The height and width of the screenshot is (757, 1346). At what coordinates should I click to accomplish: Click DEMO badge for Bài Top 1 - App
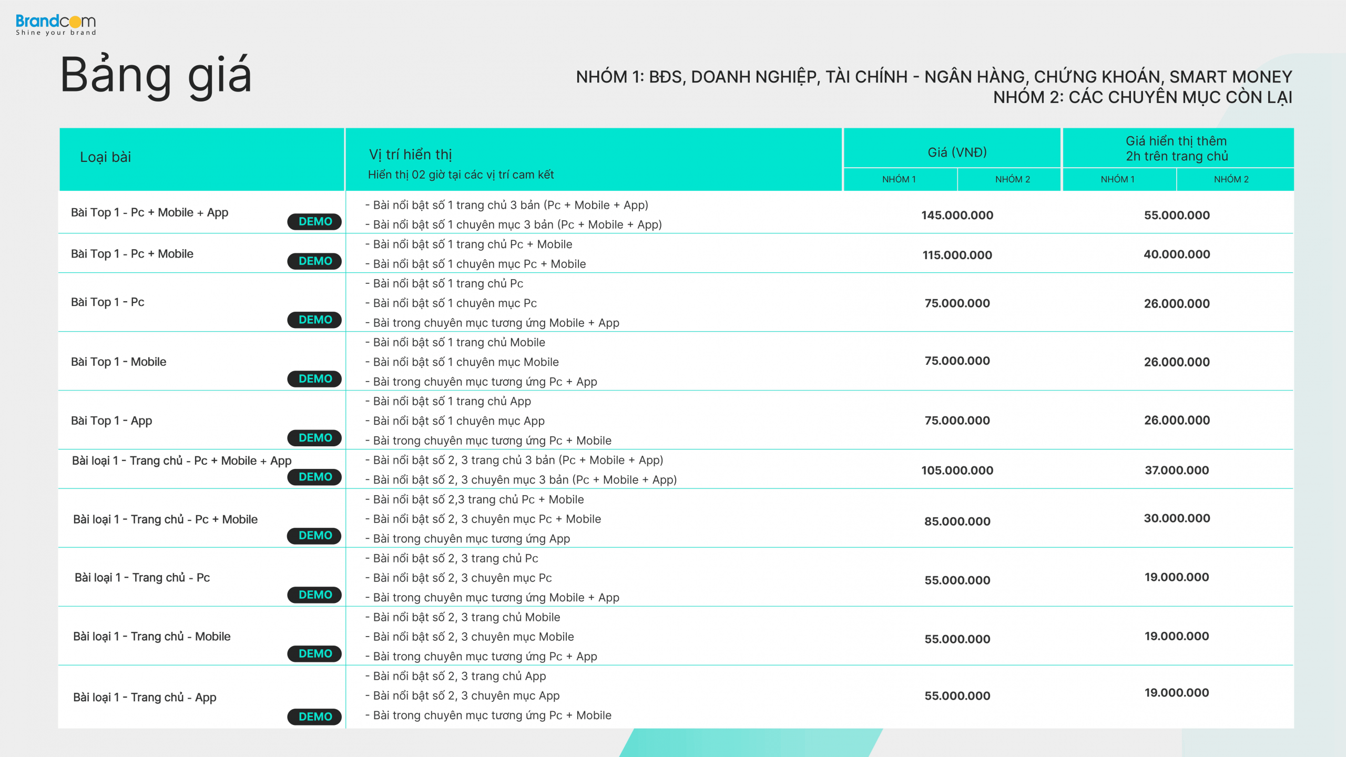(314, 437)
